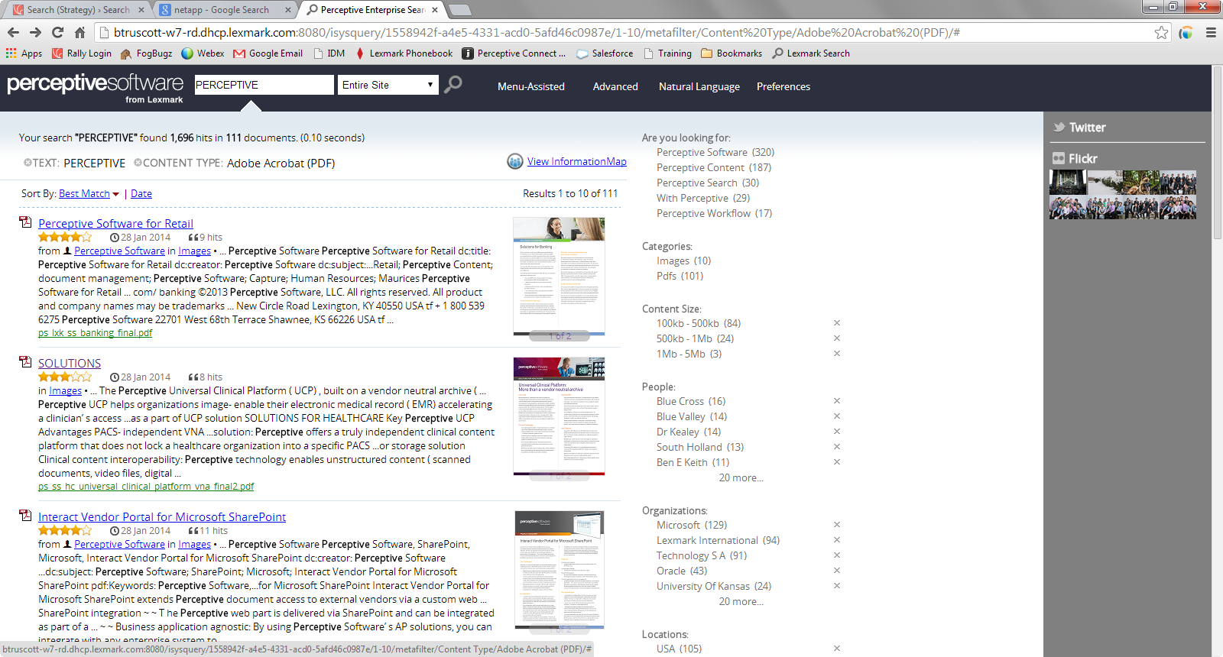Remove the TEXT: PERCEPTIVE filter
This screenshot has width=1223, height=657.
point(28,163)
